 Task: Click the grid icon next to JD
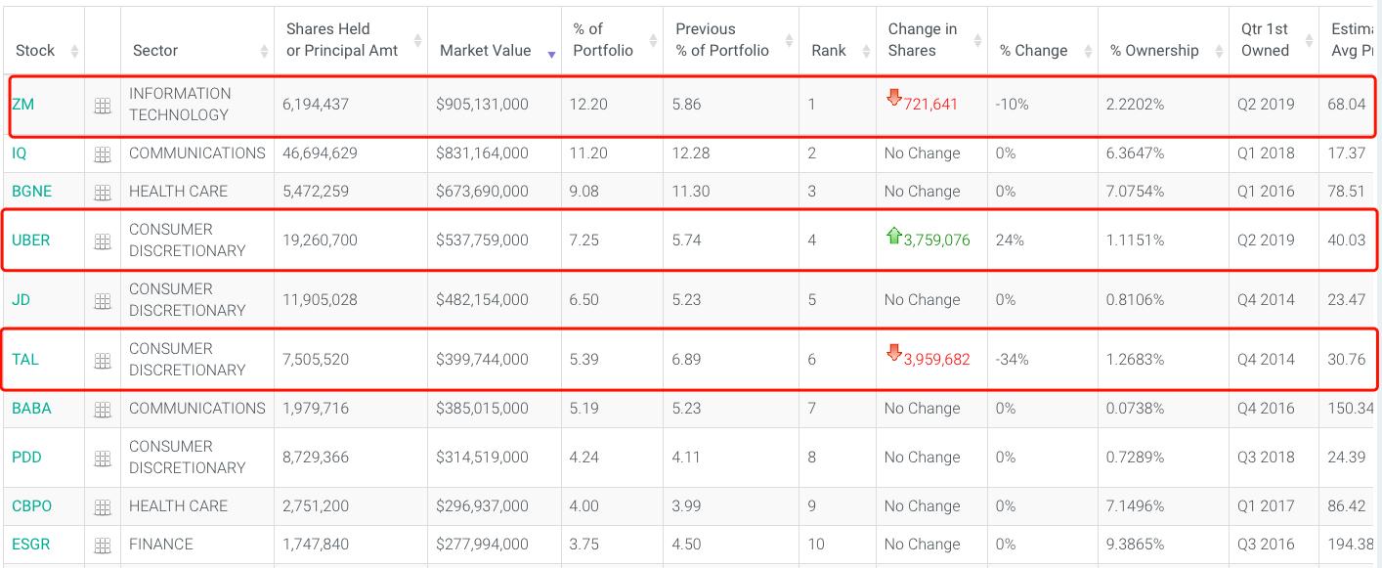[102, 300]
